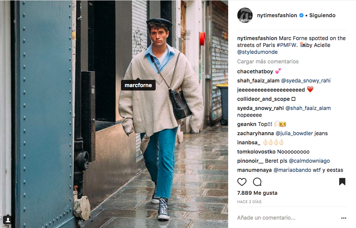Open tomkolovostko commenter profile

256,152
